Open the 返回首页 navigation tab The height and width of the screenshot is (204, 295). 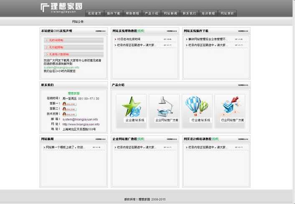tap(94, 13)
